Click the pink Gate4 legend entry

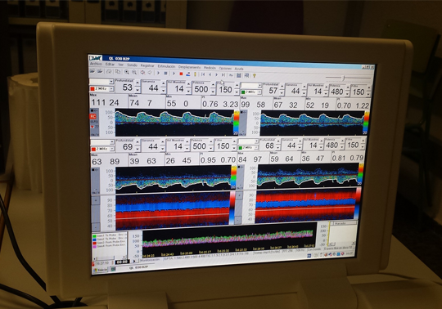click(109, 246)
